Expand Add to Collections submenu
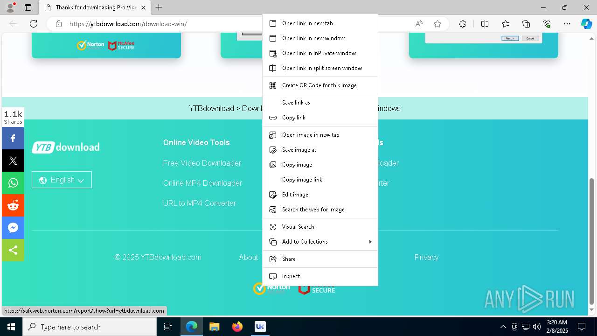597x336 pixels. coord(320,242)
